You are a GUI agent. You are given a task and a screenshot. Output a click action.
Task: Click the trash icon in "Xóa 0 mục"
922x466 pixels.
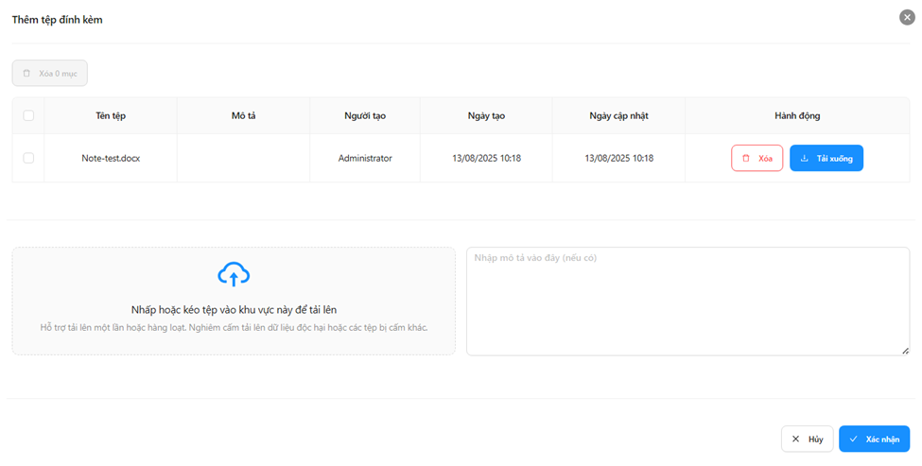(26, 74)
